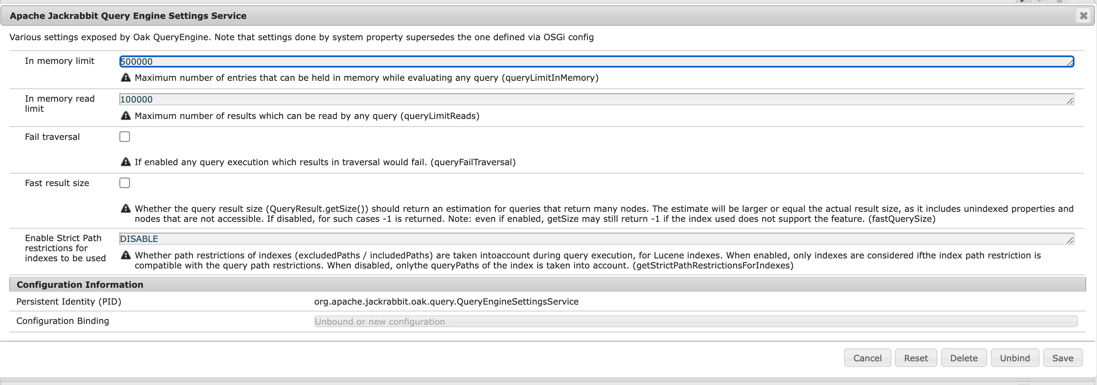Screen dimensions: 1097x385
Task: Click the Fast result size label
Action: point(57,183)
